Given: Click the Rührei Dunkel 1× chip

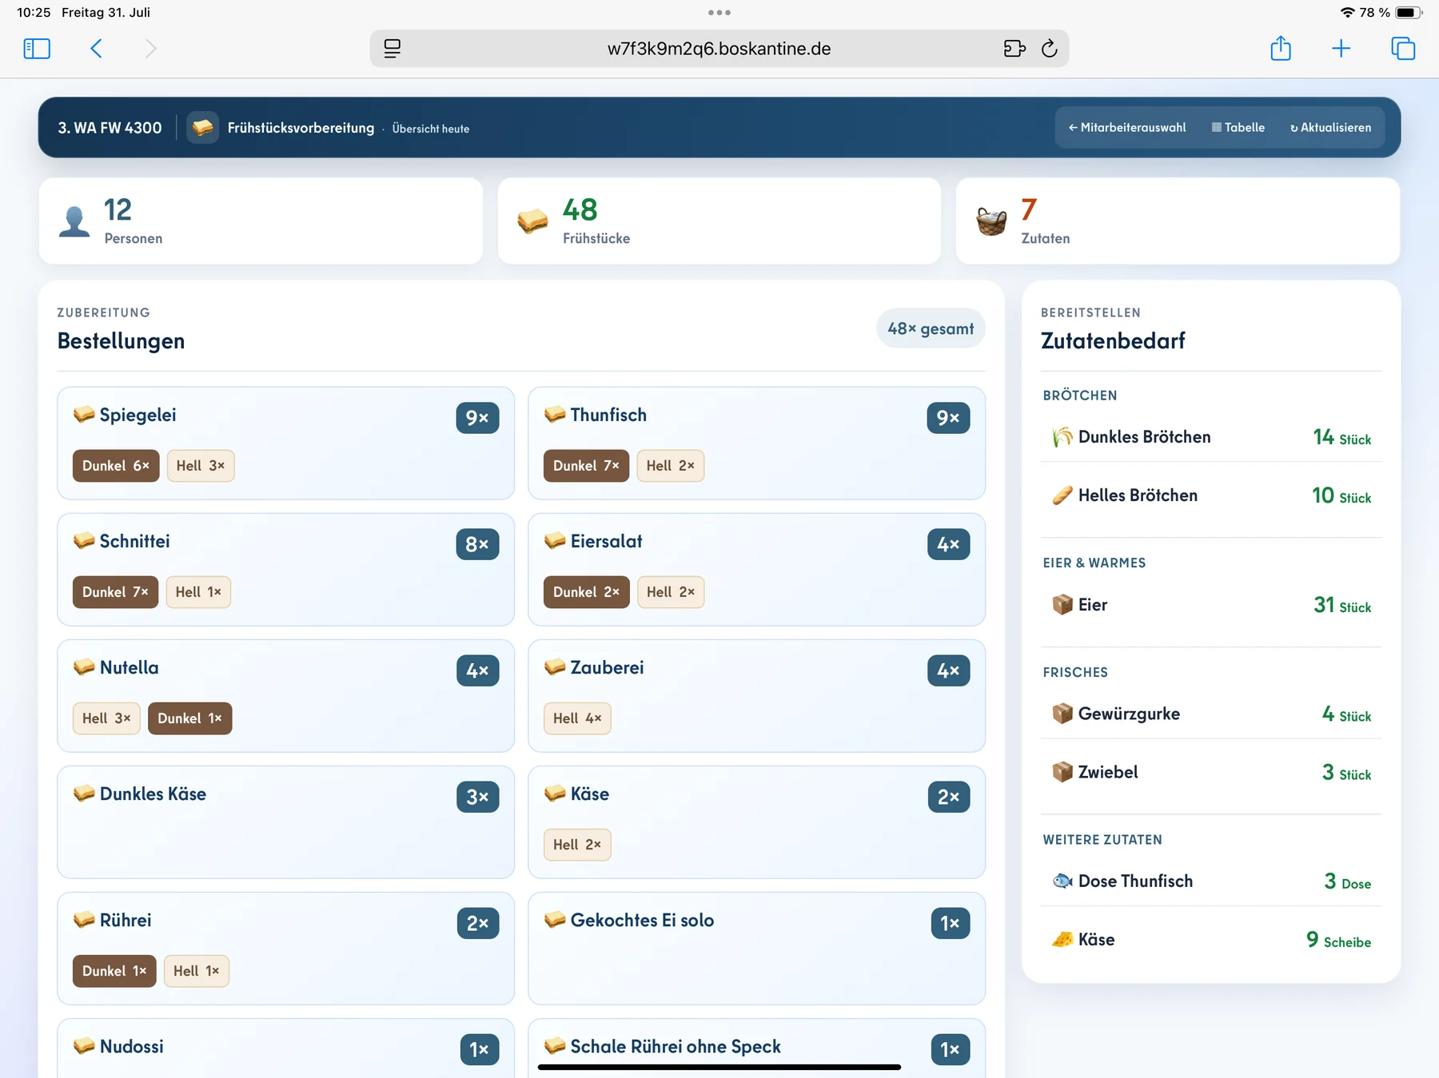Looking at the screenshot, I should [114, 971].
